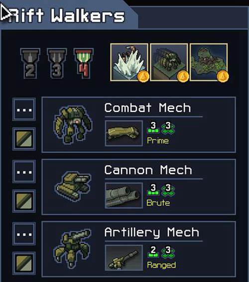Open the camouflaged mech achievement thumbnail
Screen dimensions: 249x282
169,62
